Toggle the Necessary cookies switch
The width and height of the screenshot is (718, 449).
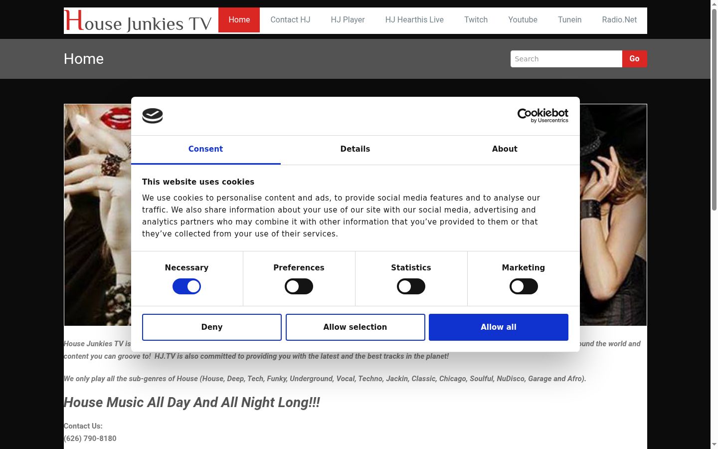(186, 286)
